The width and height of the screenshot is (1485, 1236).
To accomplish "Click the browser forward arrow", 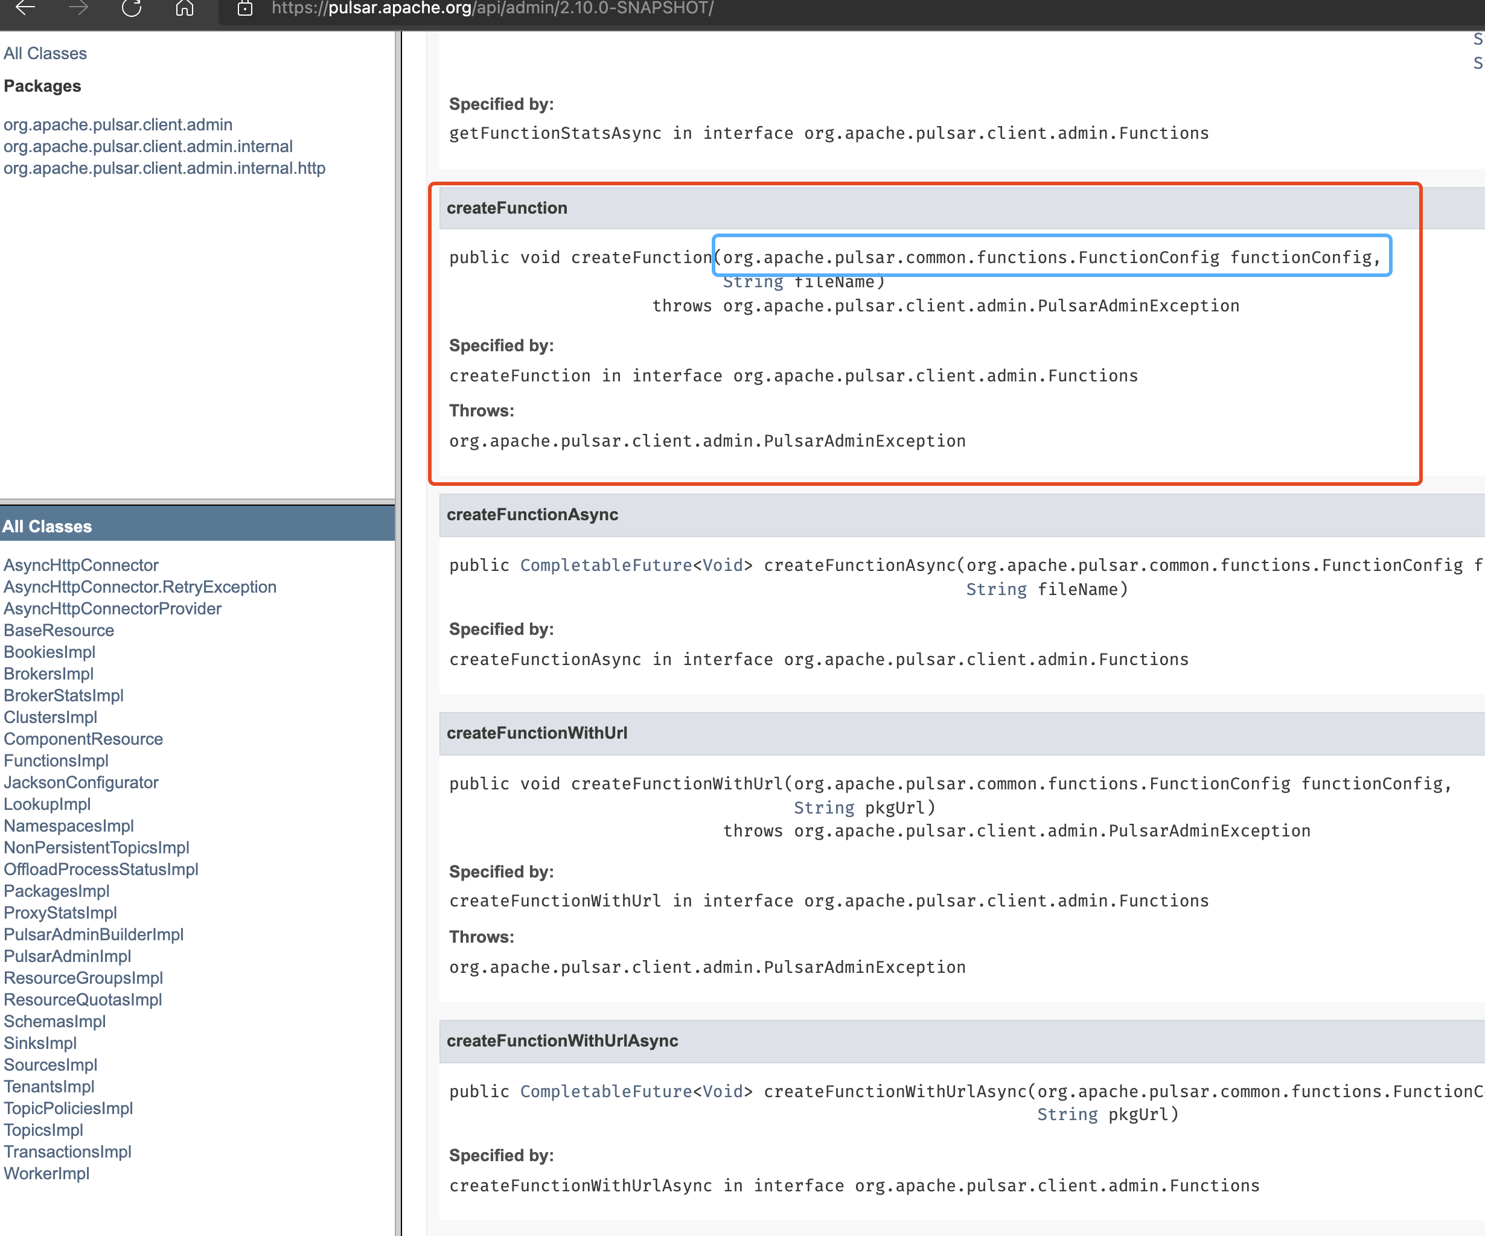I will coord(78,8).
